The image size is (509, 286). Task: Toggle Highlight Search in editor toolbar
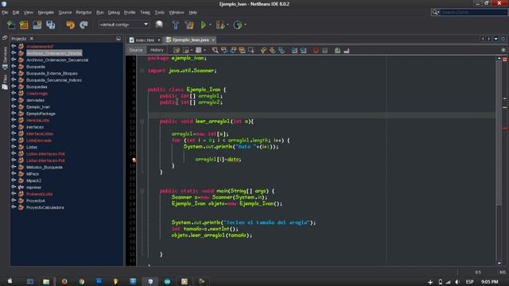point(242,50)
